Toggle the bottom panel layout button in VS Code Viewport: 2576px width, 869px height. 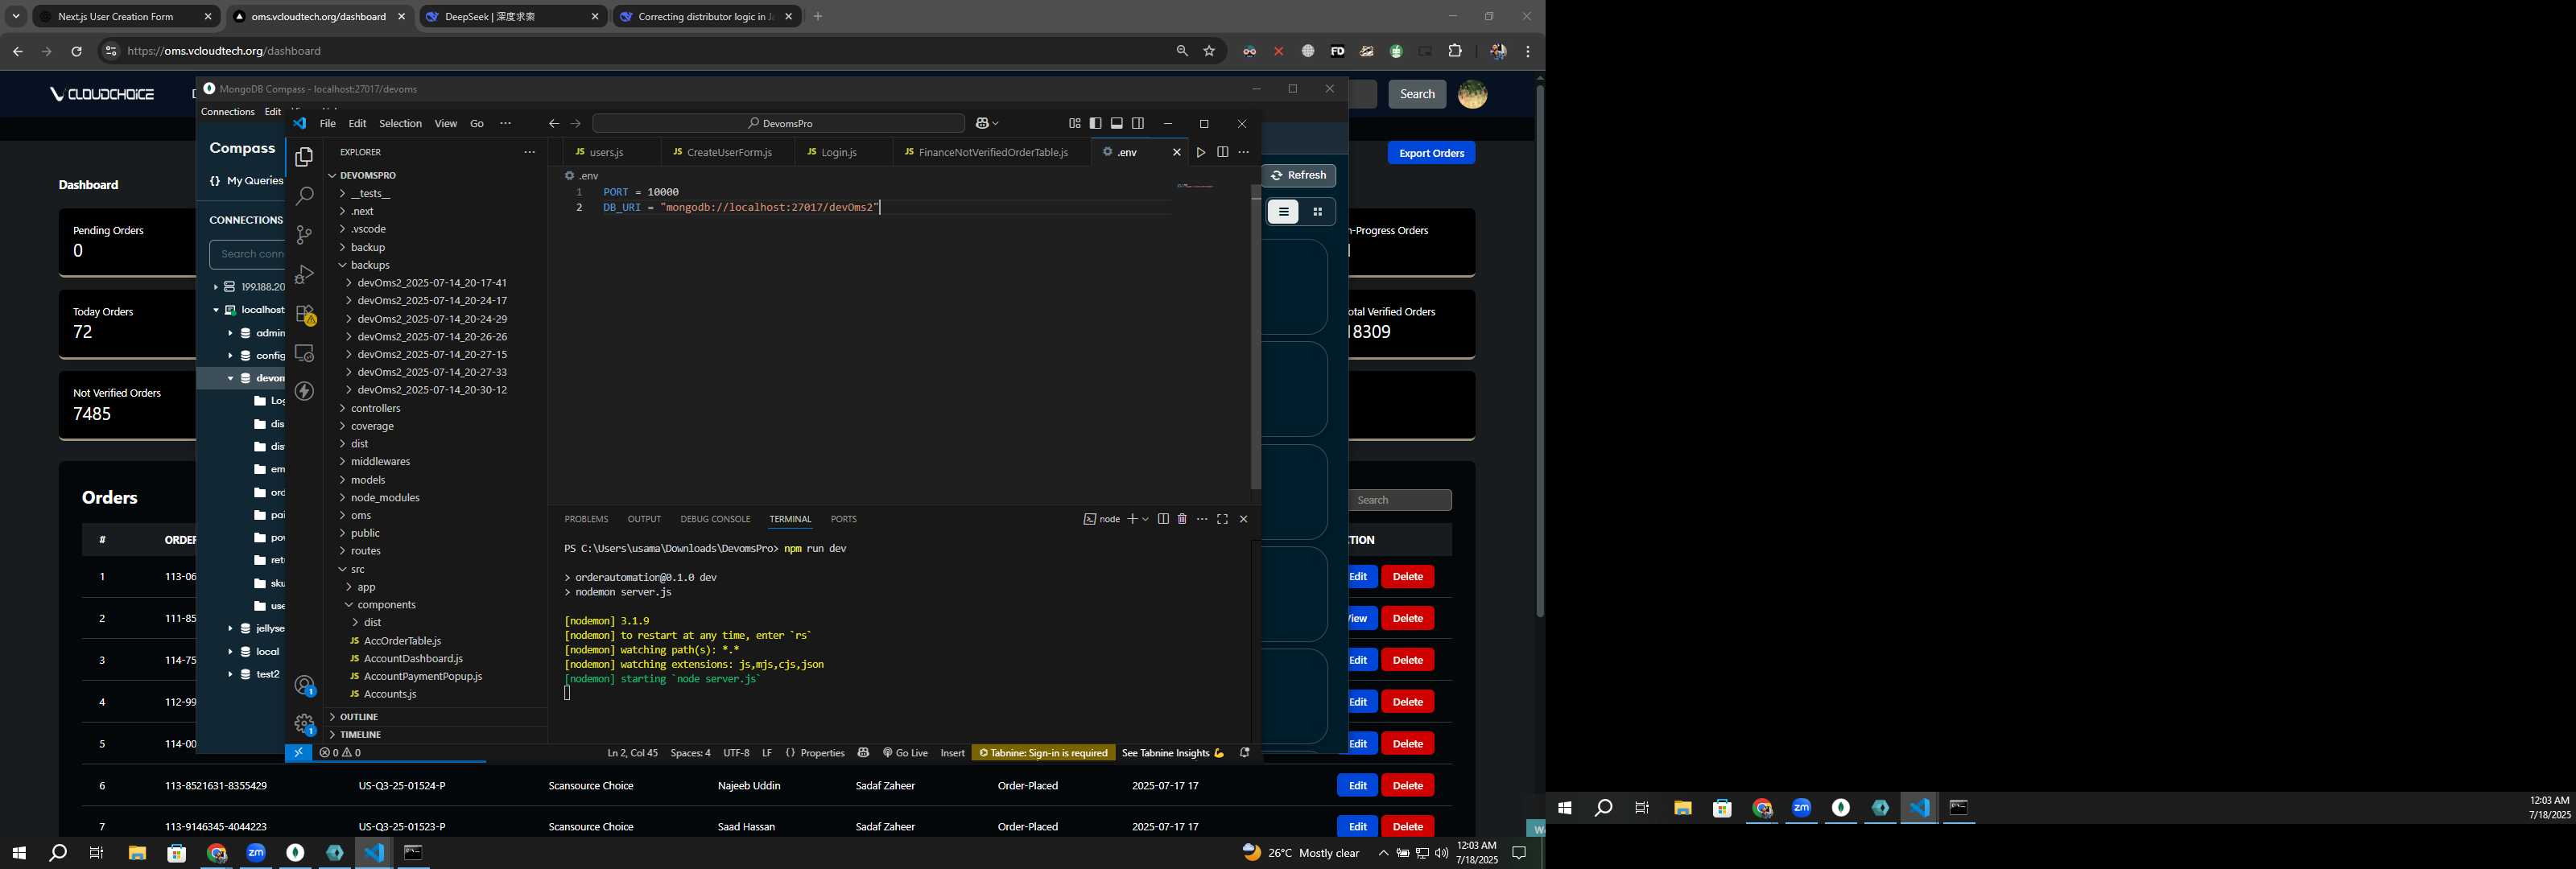[1116, 123]
